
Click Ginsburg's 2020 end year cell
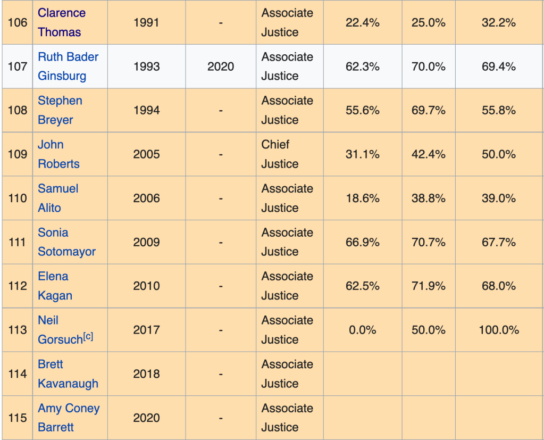click(x=221, y=67)
